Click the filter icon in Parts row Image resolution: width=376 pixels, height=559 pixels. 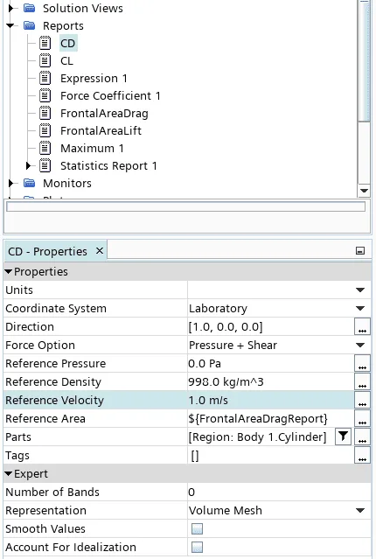tap(344, 437)
